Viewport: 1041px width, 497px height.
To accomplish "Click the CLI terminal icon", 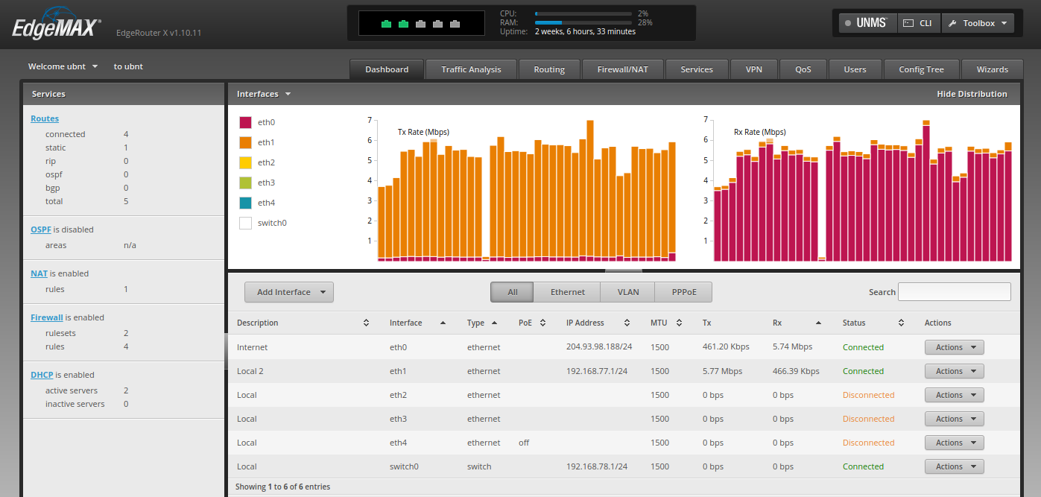I will click(x=908, y=23).
